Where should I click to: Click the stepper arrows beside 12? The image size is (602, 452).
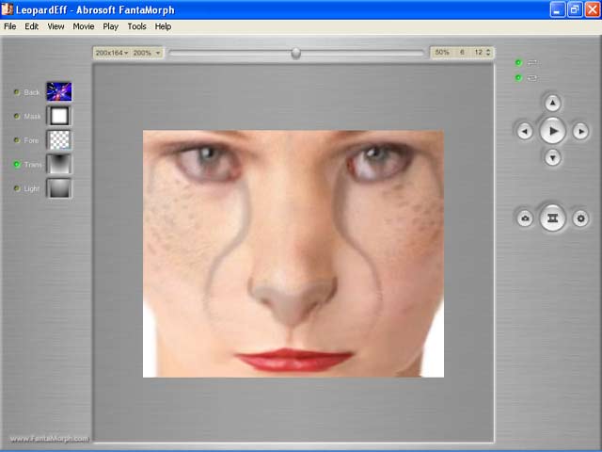tap(489, 53)
